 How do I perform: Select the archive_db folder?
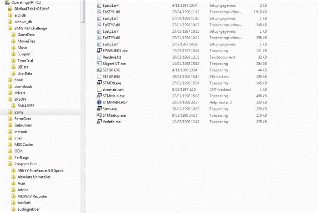(x=23, y=22)
